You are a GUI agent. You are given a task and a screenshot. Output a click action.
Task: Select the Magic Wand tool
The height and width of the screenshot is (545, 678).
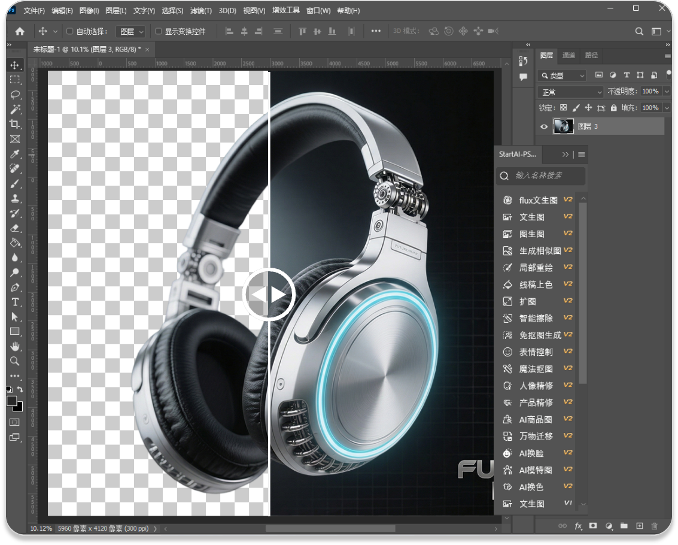click(15, 110)
